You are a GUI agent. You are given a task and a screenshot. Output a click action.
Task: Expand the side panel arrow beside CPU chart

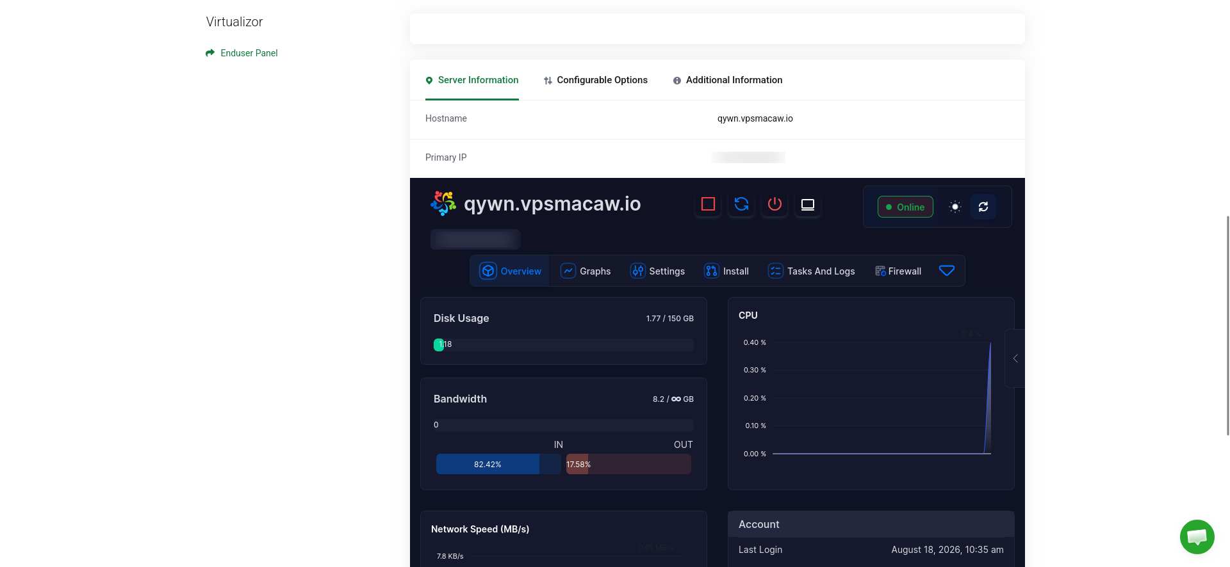pos(1015,358)
